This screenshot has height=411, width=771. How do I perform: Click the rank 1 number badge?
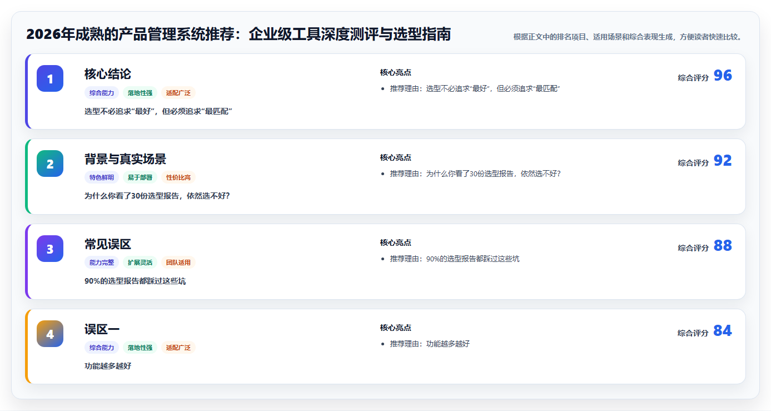click(x=50, y=78)
